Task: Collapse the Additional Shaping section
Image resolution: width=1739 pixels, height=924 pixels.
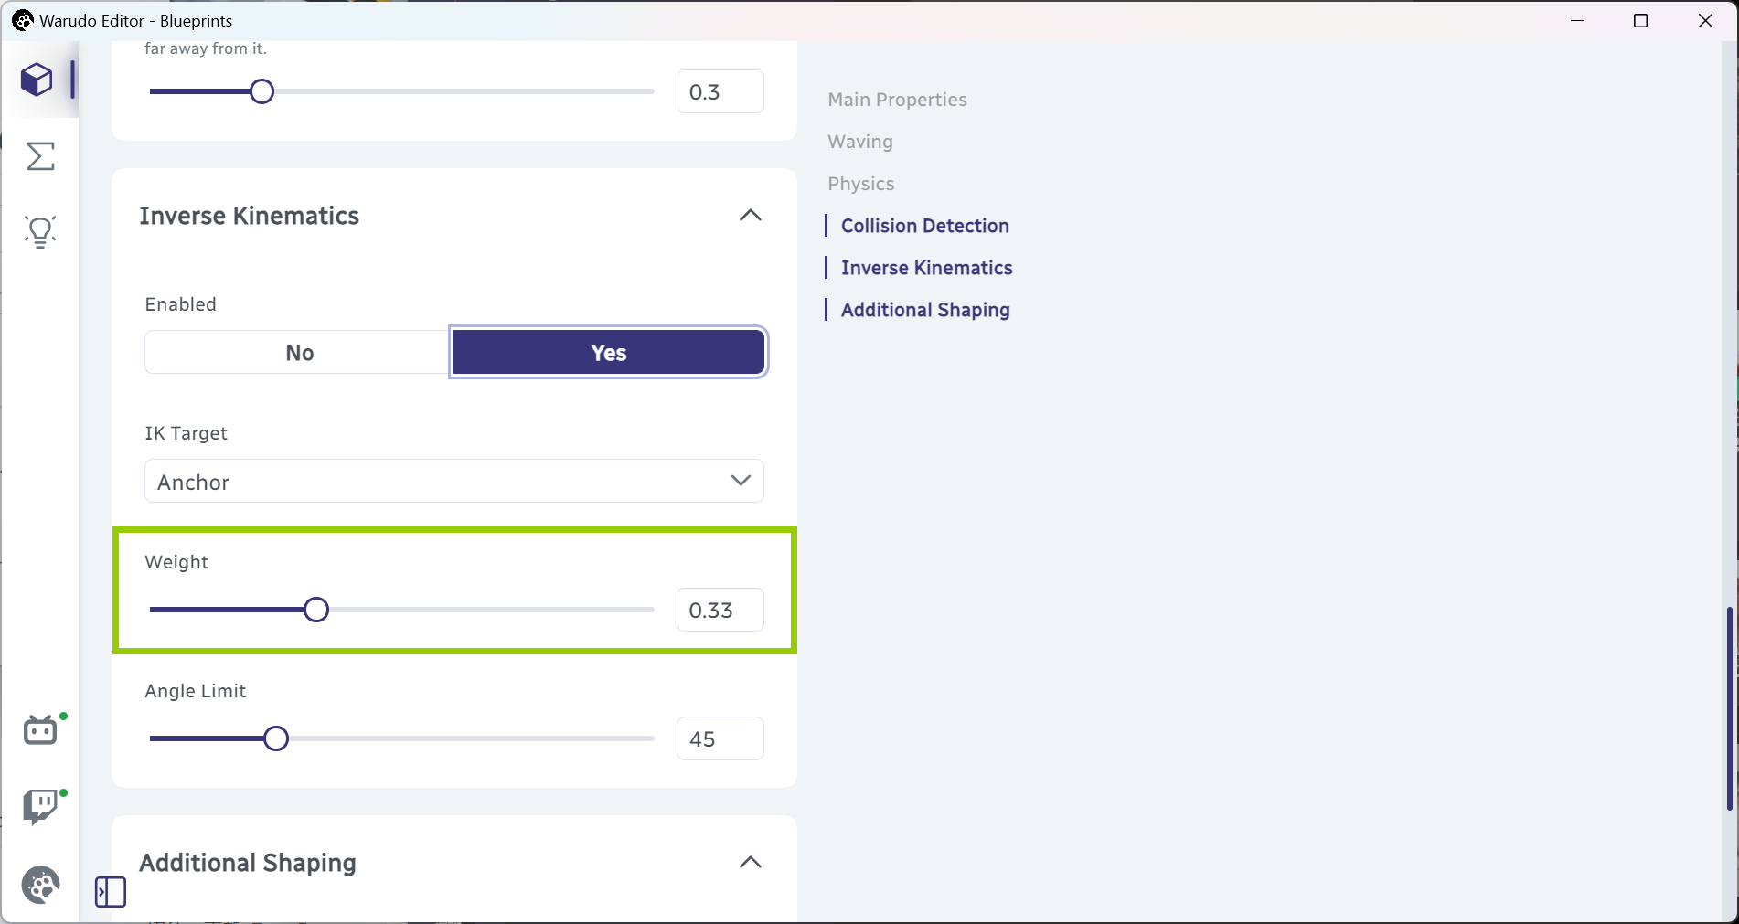Action: (x=750, y=863)
